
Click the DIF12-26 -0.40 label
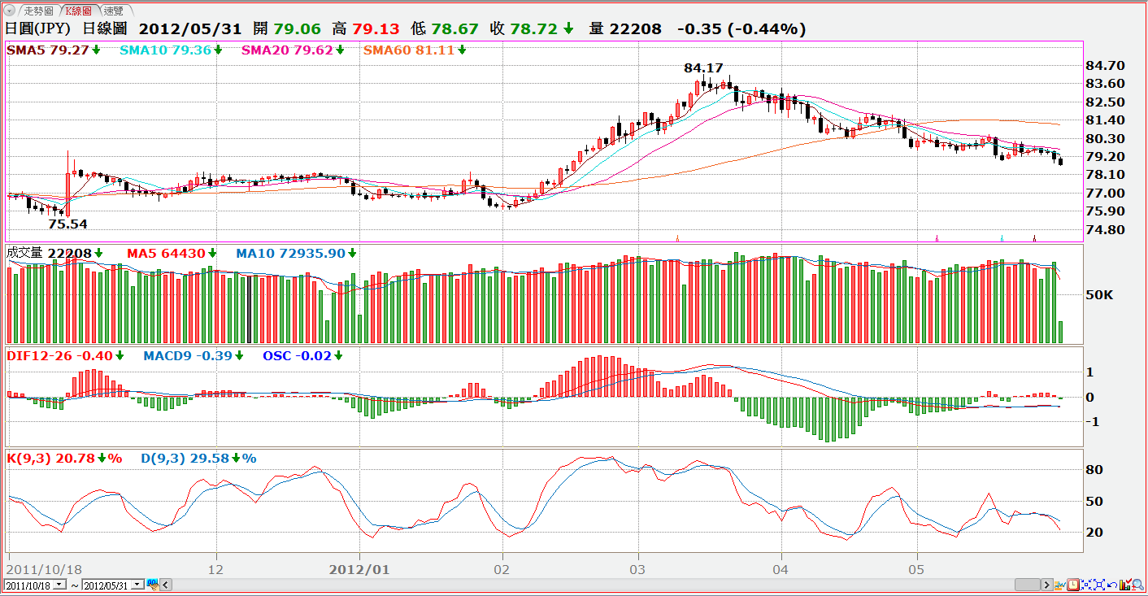59,355
